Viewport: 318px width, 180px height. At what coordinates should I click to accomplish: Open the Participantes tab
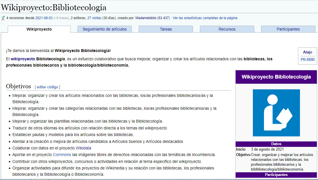[x=288, y=29]
